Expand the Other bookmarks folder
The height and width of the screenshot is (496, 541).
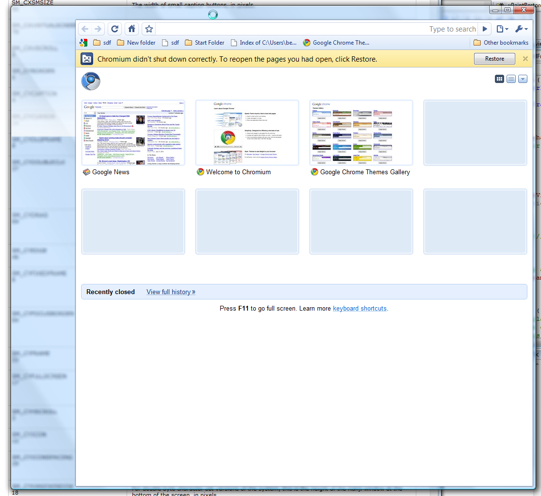(501, 42)
